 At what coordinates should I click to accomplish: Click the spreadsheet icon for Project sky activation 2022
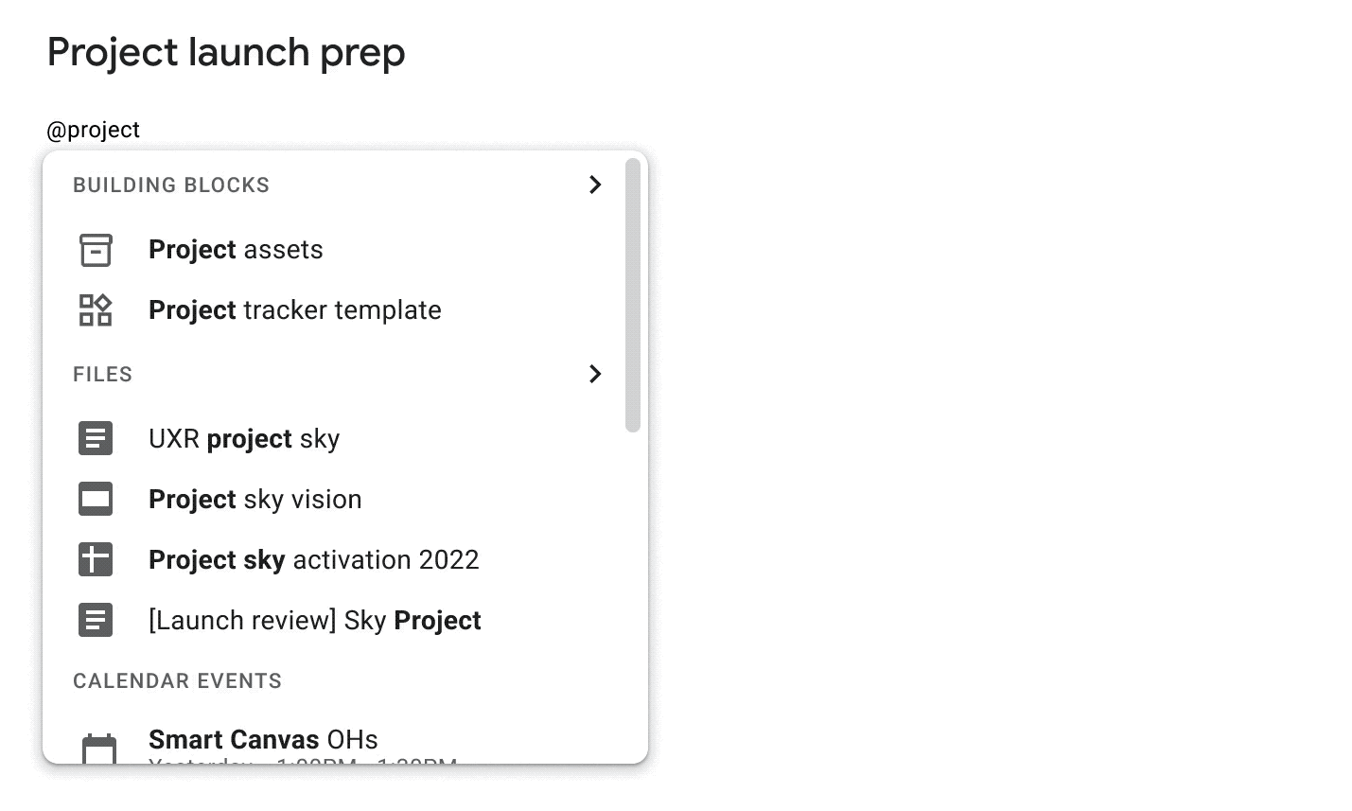[x=96, y=560]
